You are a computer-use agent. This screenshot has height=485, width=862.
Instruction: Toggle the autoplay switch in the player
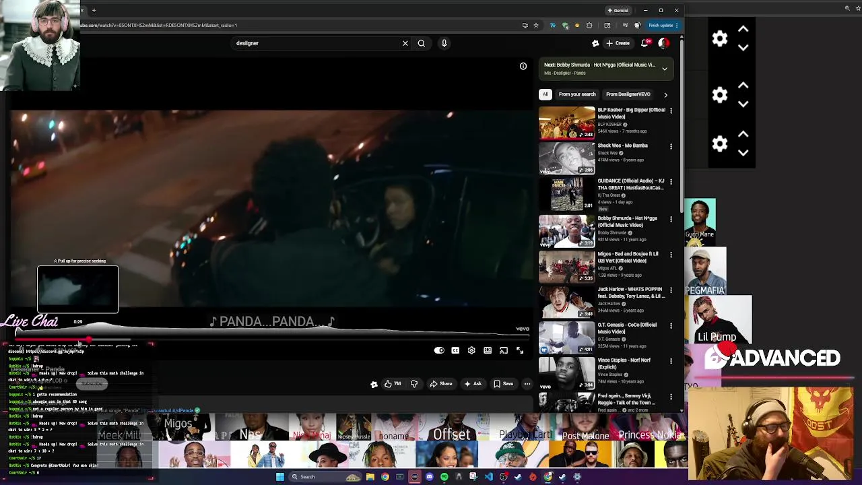pyautogui.click(x=439, y=350)
